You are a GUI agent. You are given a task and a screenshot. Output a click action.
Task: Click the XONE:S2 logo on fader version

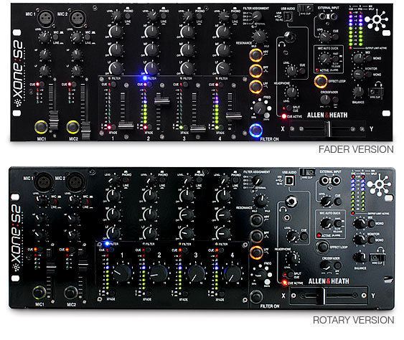(19, 73)
